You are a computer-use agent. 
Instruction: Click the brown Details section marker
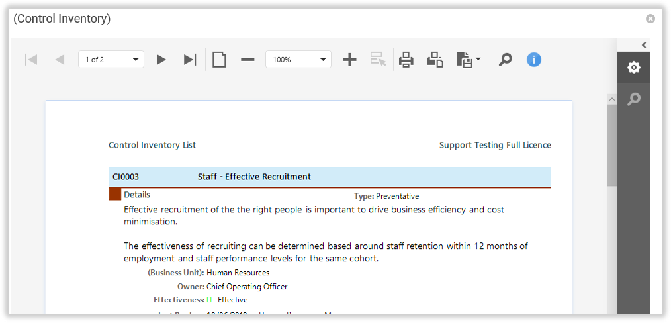[115, 194]
